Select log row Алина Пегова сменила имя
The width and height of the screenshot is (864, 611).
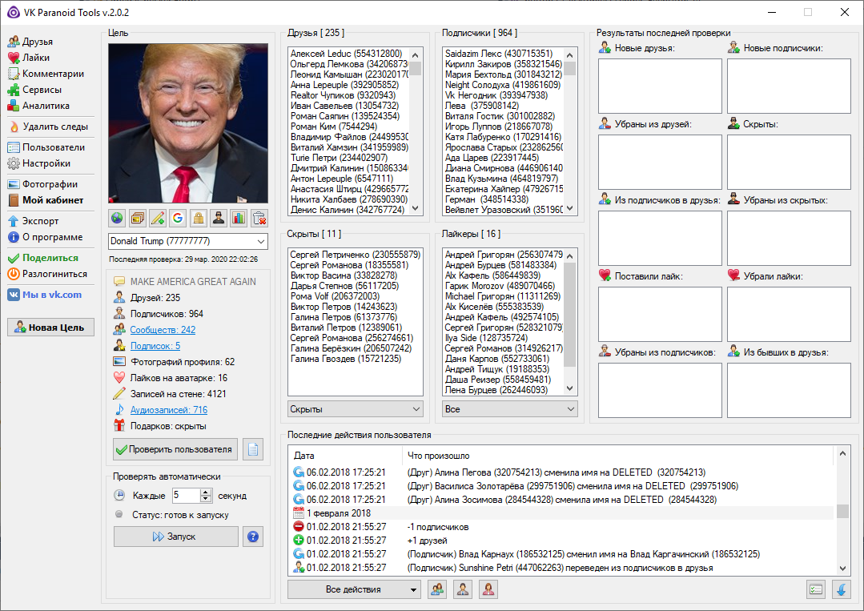[562, 472]
